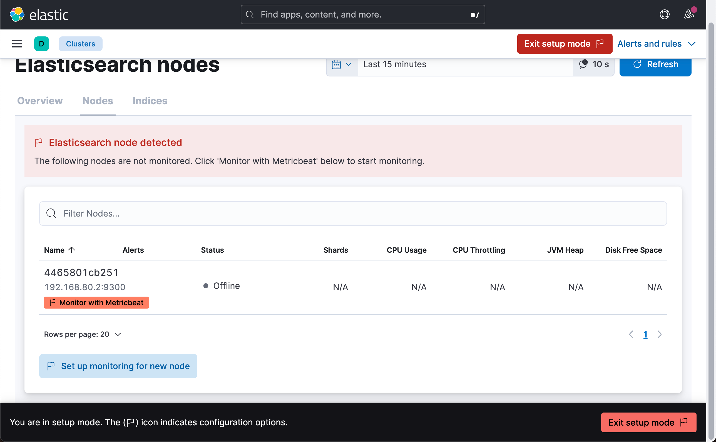Exit setup mode from the bottom bar
716x442 pixels.
[648, 422]
